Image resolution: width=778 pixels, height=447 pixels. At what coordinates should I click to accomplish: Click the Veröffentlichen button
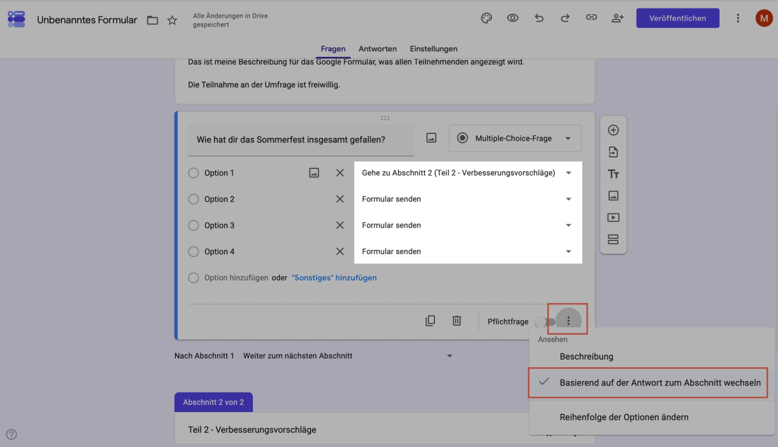point(678,18)
